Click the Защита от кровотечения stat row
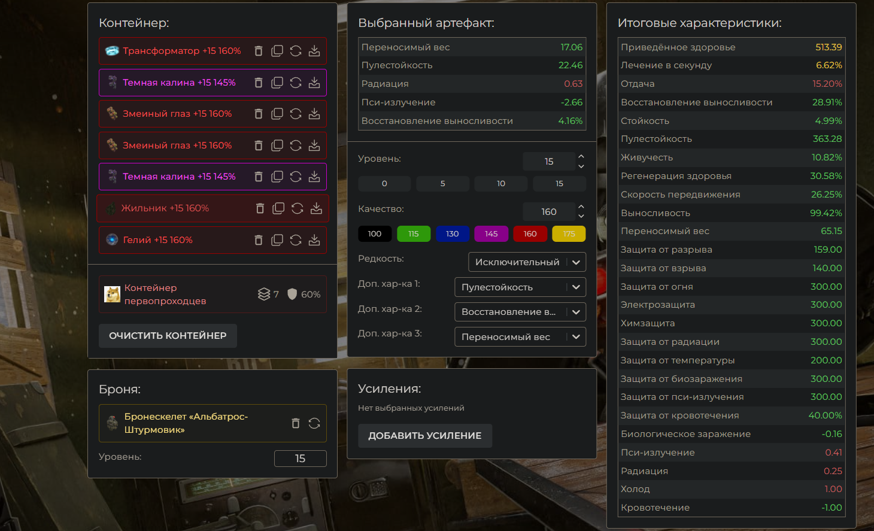This screenshot has width=874, height=531. [x=732, y=415]
